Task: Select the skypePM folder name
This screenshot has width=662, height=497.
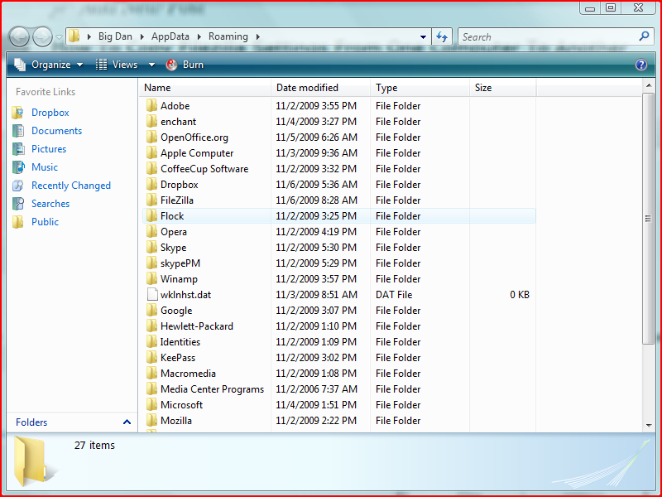Action: pos(180,263)
